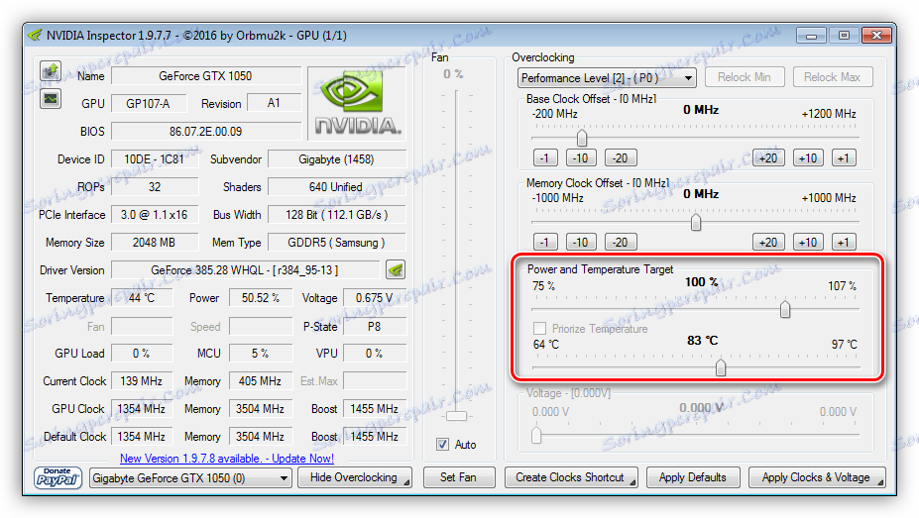Viewport: 919px width, 518px height.
Task: Click the green NVIDIA driver profile icon
Action: click(x=397, y=269)
